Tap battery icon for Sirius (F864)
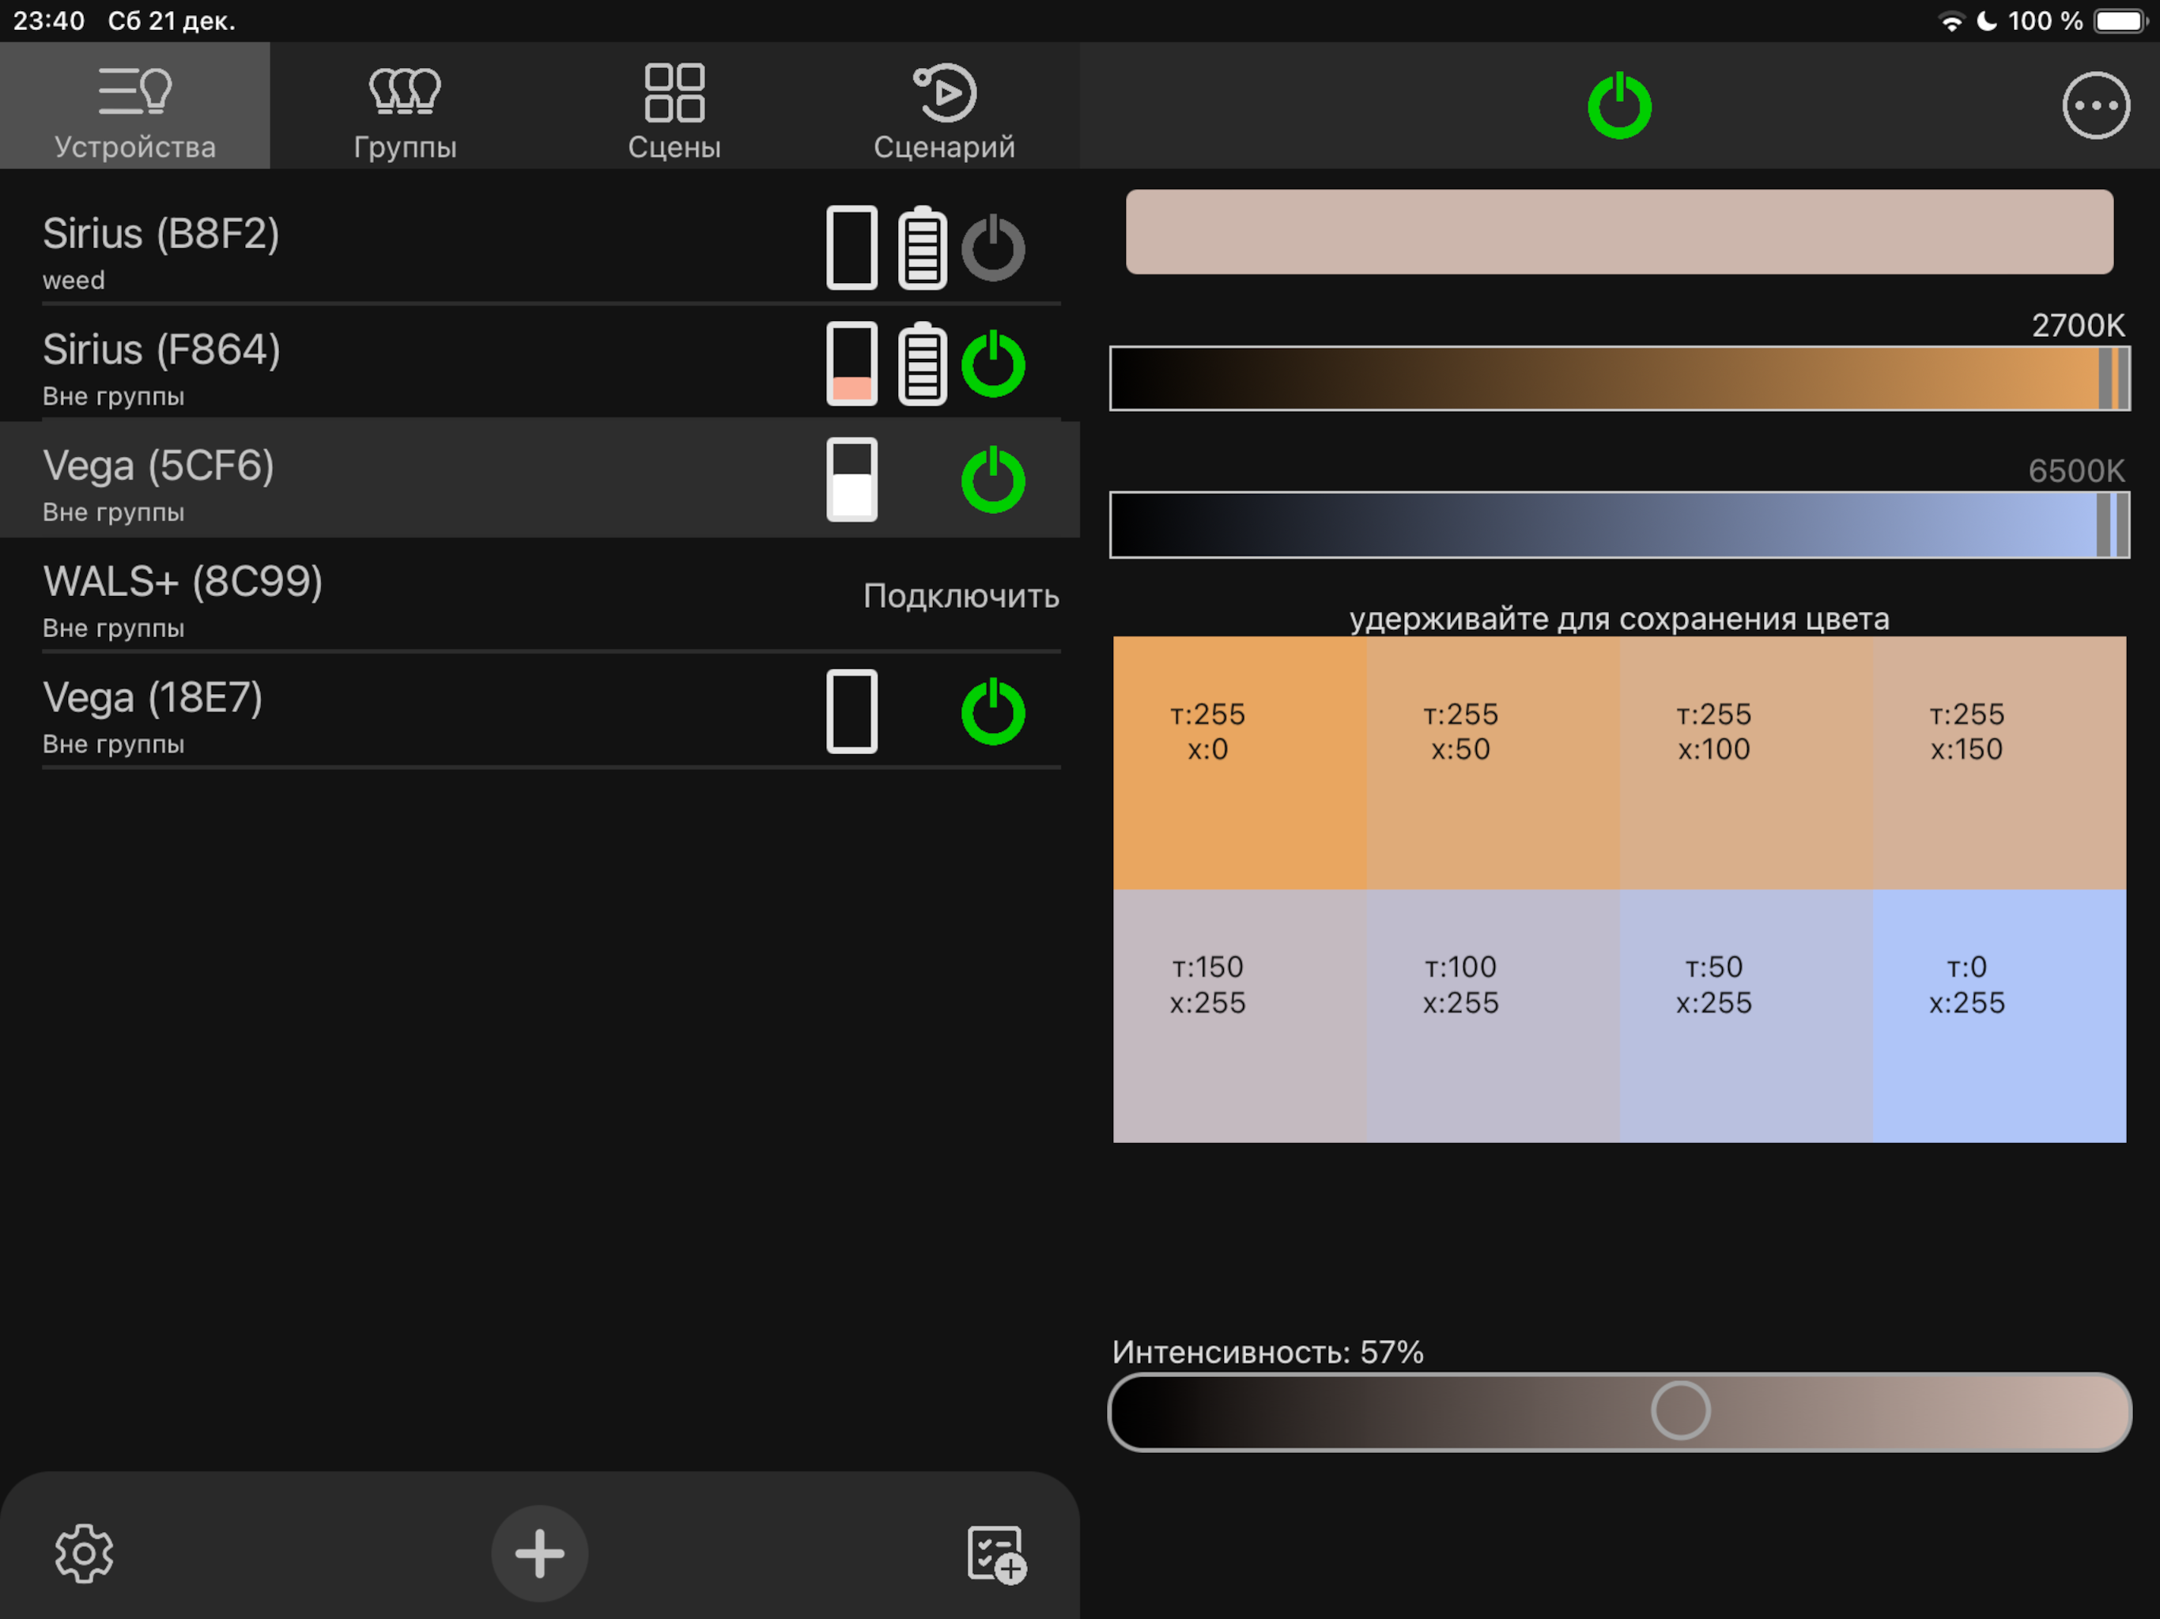The width and height of the screenshot is (2160, 1619). click(922, 364)
